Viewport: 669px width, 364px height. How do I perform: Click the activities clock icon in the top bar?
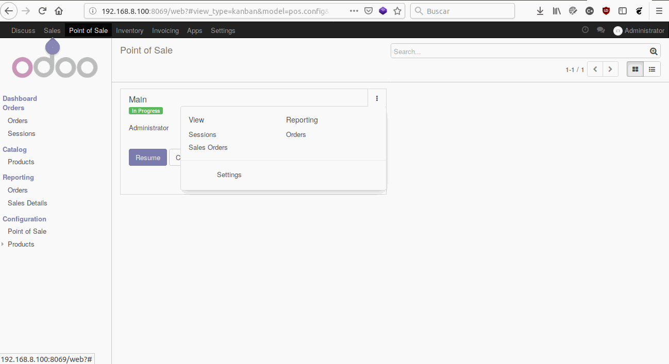tap(585, 30)
